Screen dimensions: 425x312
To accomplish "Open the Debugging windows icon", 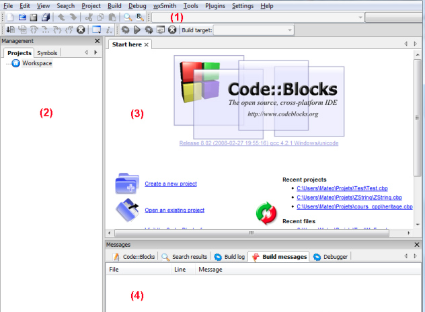I will pyautogui.click(x=96, y=30).
